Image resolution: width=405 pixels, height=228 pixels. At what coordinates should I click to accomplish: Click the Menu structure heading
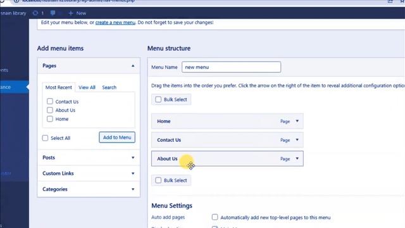coord(169,48)
